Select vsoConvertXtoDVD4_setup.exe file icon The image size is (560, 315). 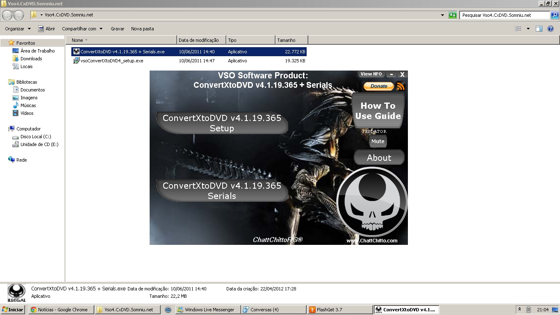(x=76, y=61)
